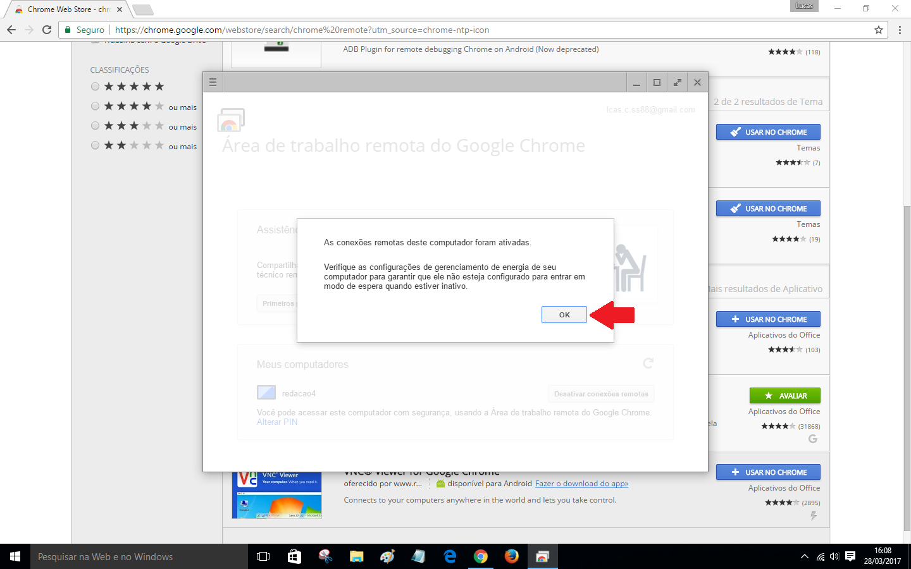Select the five stars rating filter

pos(96,87)
